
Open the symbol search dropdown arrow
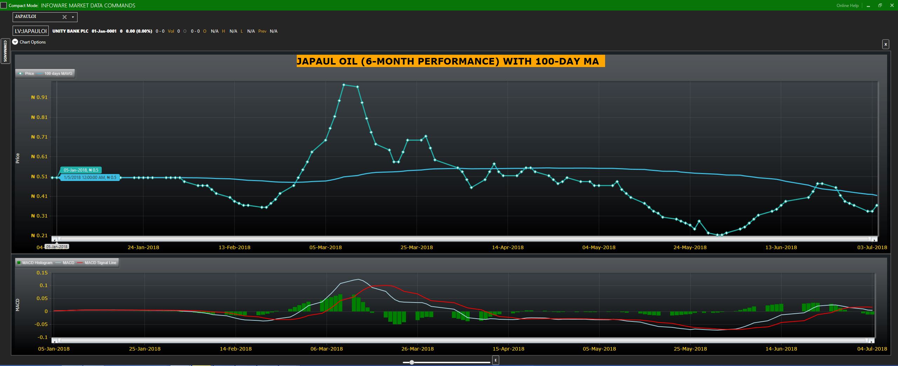(73, 17)
